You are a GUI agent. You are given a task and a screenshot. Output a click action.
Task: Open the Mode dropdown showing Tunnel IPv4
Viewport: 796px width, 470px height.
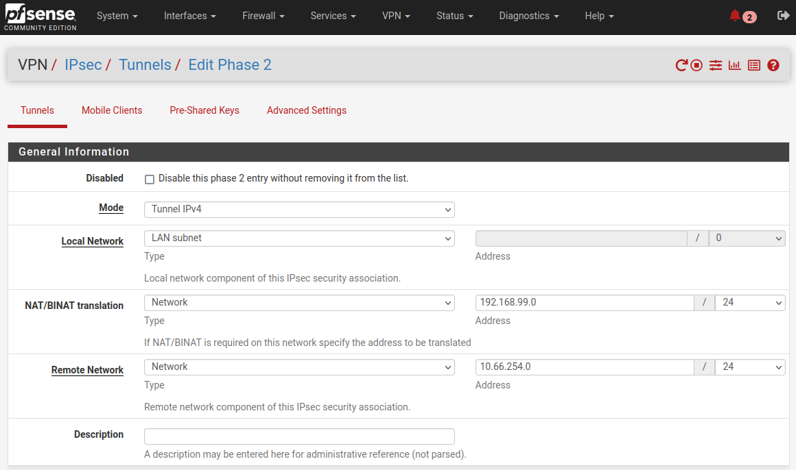pyautogui.click(x=299, y=210)
